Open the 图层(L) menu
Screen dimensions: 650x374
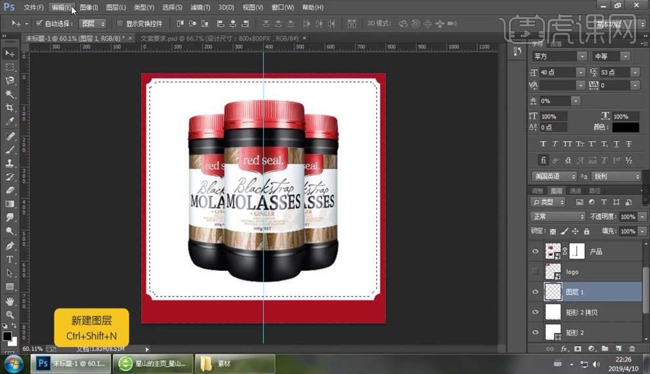[116, 7]
